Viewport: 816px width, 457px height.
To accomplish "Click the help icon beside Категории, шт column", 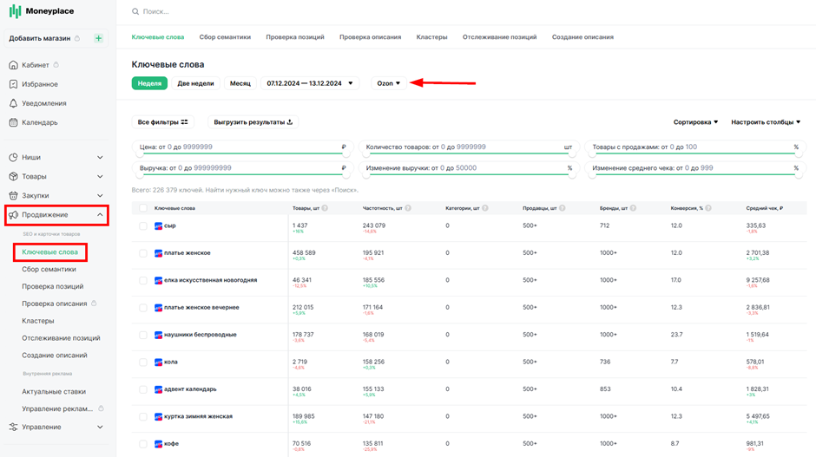I will pos(485,208).
